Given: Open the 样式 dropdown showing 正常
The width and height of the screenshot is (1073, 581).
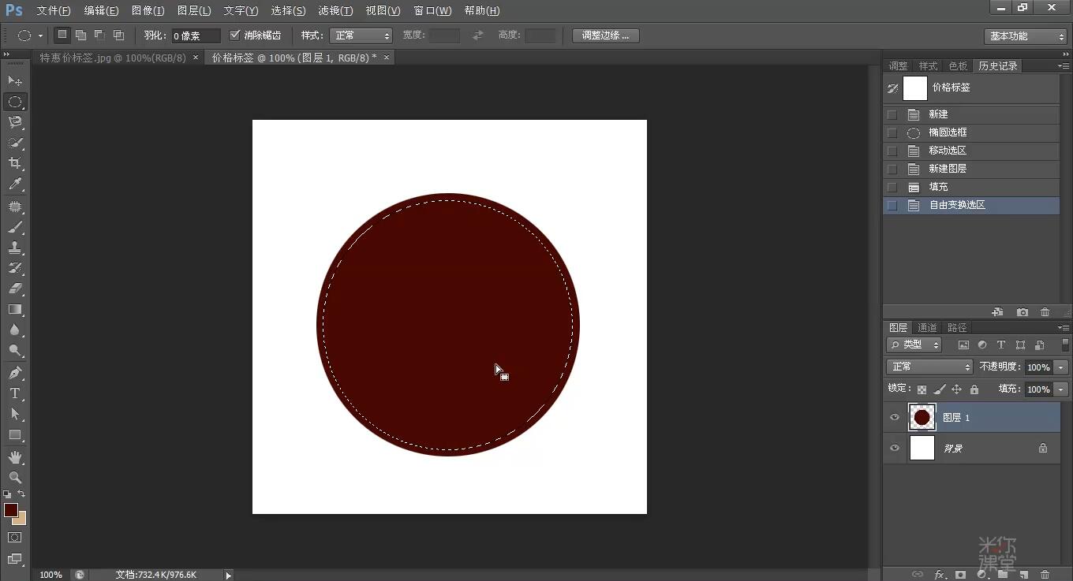Looking at the screenshot, I should 361,35.
